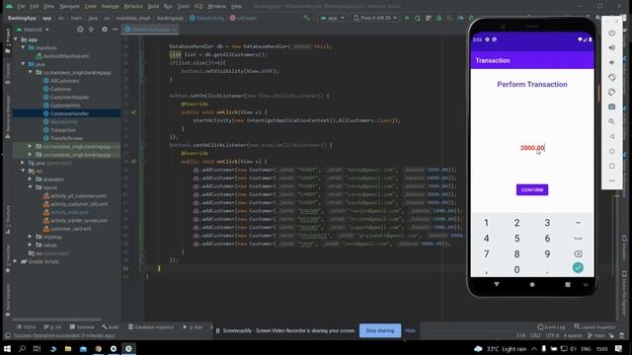Click the Expand/Collapse All icon in project panel
Viewport: 632px width, 355px height.
point(91,30)
